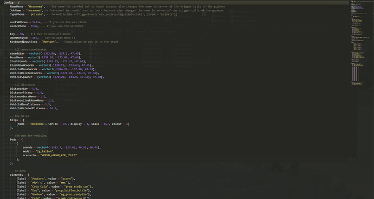The image size is (374, 199).
Task: Click the VehicleMenuCoords variable name
Action: (x=23, y=69)
